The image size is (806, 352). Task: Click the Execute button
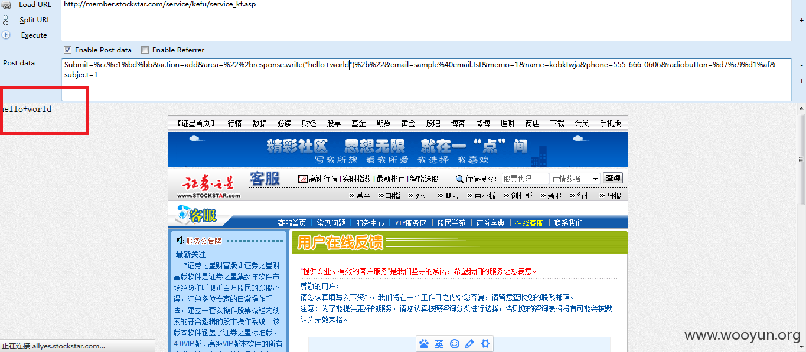pyautogui.click(x=34, y=35)
